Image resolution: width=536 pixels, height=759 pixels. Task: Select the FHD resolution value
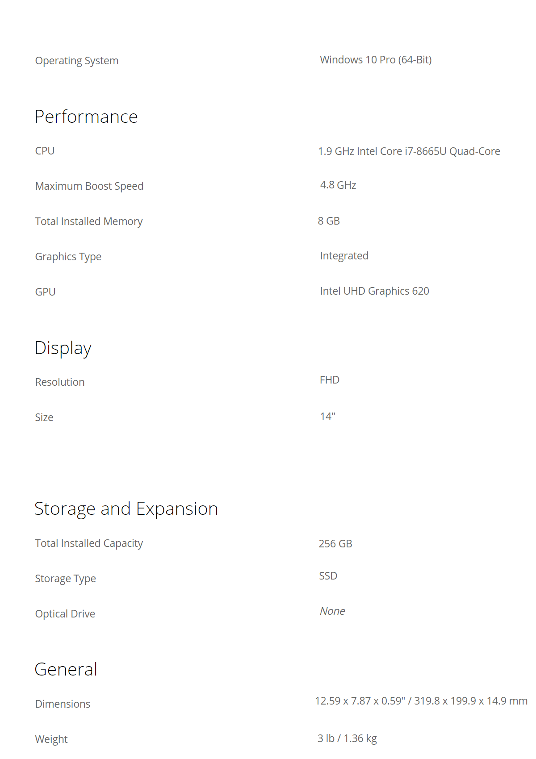pyautogui.click(x=330, y=380)
